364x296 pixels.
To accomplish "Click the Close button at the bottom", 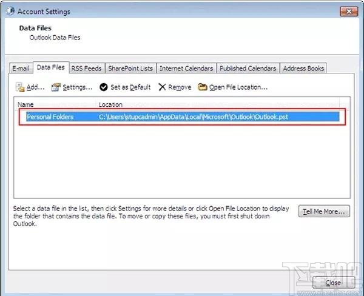I will click(332, 283).
